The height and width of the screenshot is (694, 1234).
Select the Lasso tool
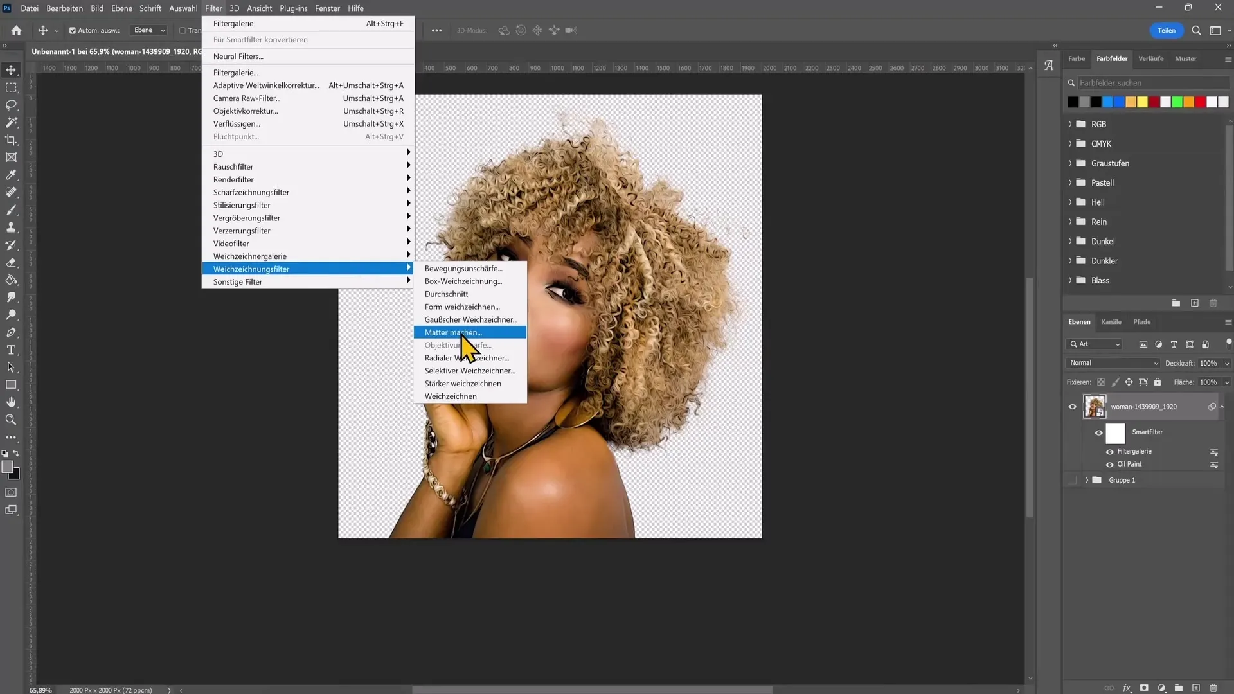coord(11,105)
